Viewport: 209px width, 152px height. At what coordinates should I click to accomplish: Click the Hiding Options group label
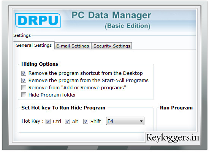(x=40, y=64)
